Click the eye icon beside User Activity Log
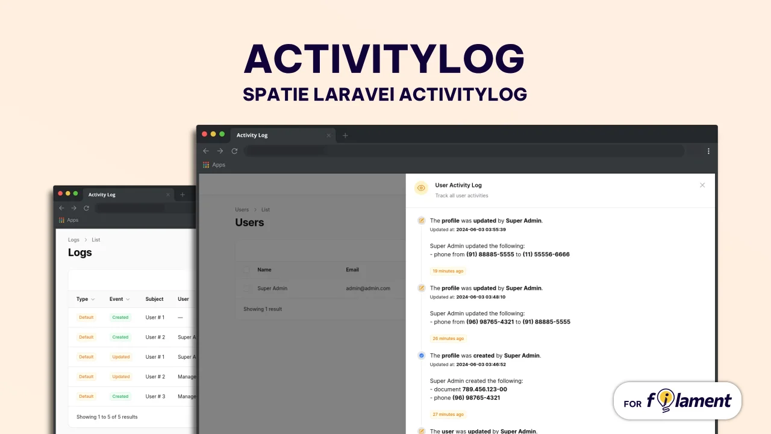 point(421,188)
